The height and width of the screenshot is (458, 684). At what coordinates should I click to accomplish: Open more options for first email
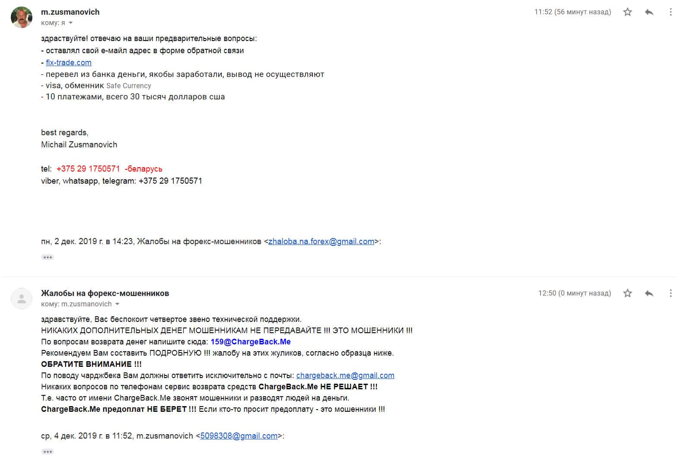671,12
